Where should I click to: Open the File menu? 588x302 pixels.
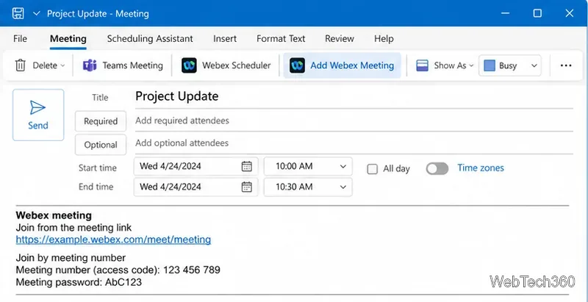[x=20, y=39]
